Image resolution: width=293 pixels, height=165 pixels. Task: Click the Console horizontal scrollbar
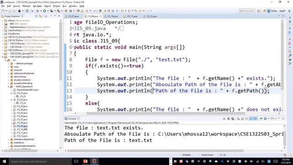155,151
